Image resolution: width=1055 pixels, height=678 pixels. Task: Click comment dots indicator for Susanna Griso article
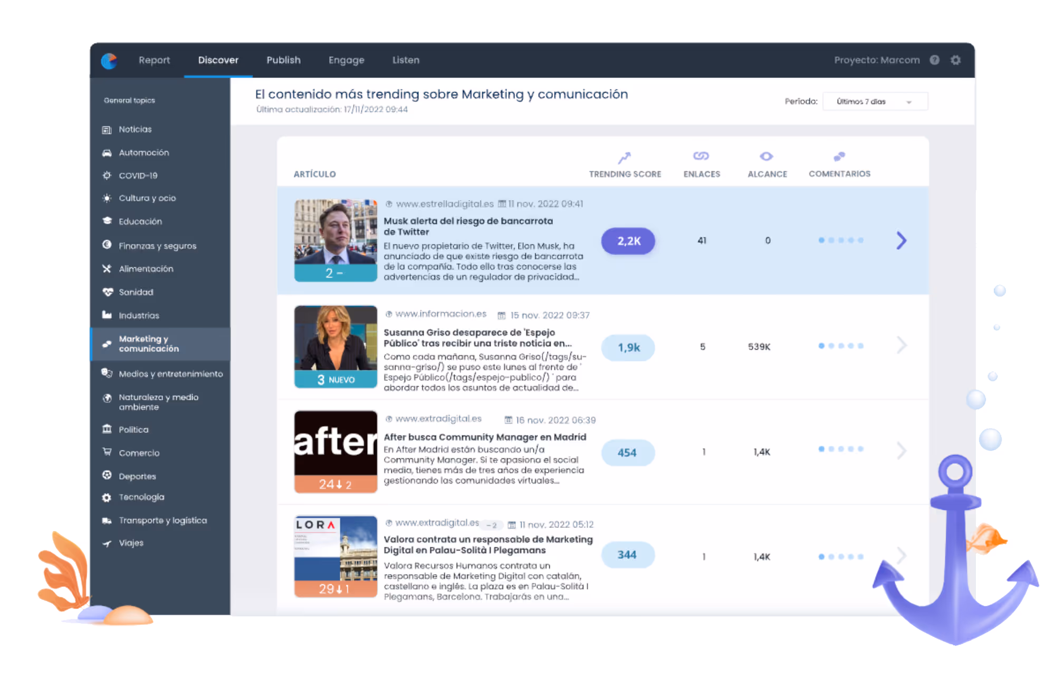841,346
